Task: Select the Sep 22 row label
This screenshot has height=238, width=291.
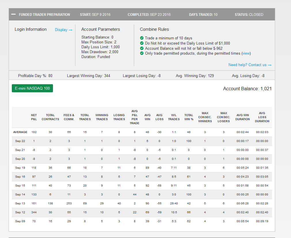Action: [x=20, y=141]
